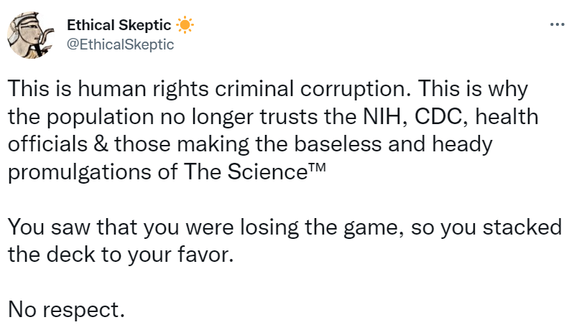Click the sun emoji beside the name

(x=185, y=26)
